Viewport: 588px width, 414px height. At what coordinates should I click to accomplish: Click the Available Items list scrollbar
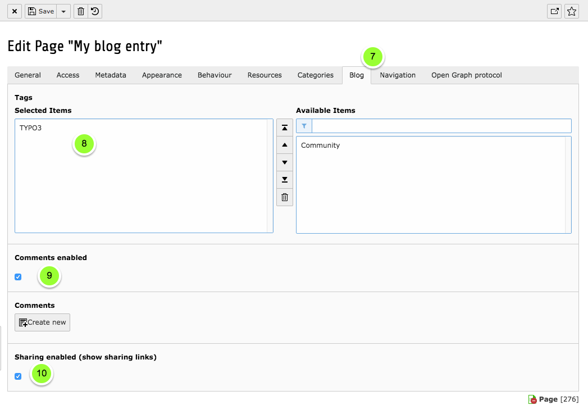(x=568, y=185)
